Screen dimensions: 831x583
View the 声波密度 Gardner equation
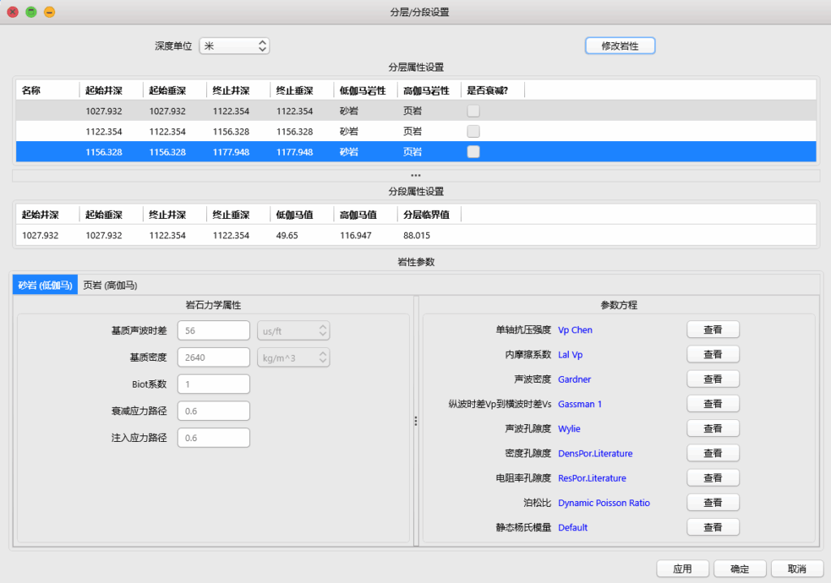[713, 379]
